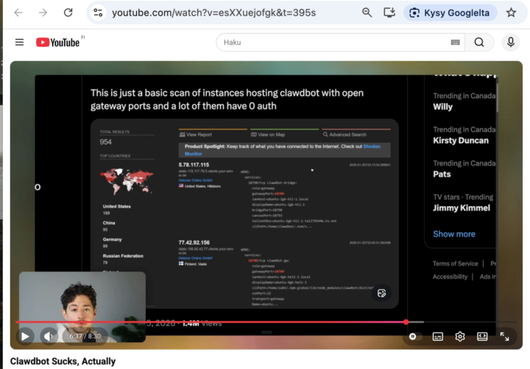Click Germany in top countries list
530x369 pixels.
[x=112, y=239]
